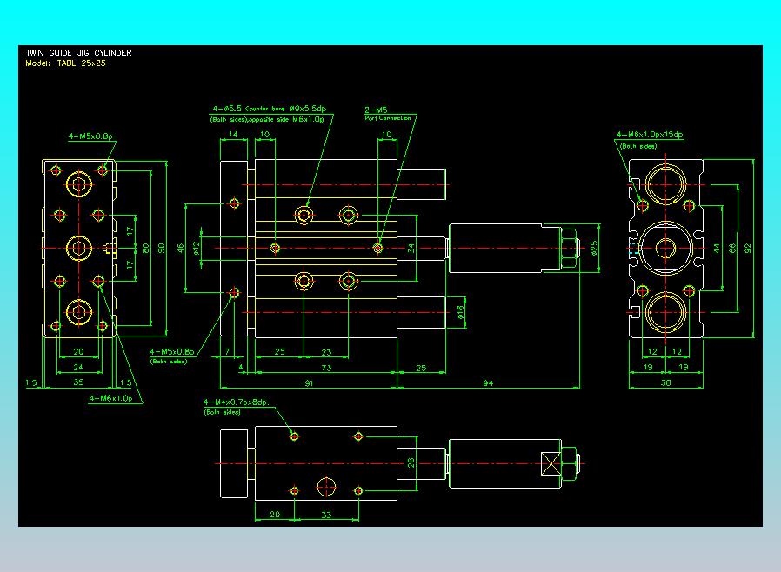This screenshot has height=572, width=781.
Task: Click the 4-M6x1.0px15dp annotation
Action: click(650, 135)
